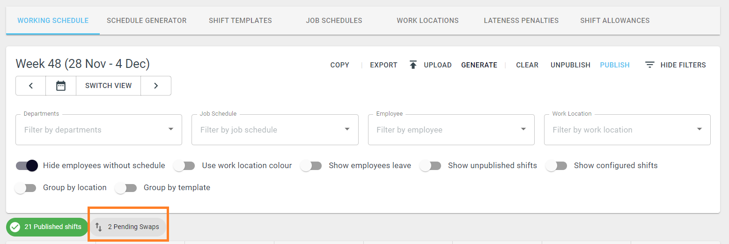
Task: Click the green checkmark on Published shifts
Action: click(x=15, y=227)
